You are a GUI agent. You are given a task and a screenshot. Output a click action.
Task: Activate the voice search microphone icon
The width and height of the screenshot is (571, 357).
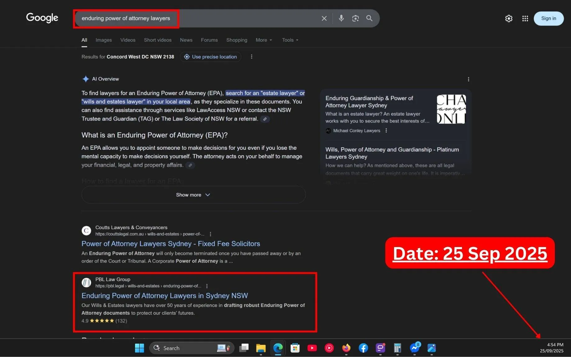341,18
